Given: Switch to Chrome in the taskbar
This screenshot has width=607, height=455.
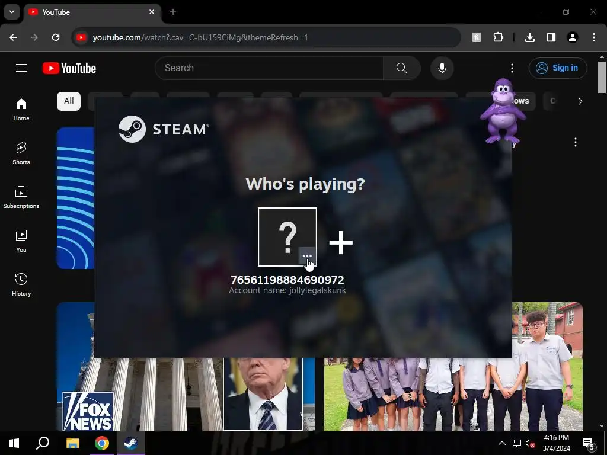Looking at the screenshot, I should 102,443.
